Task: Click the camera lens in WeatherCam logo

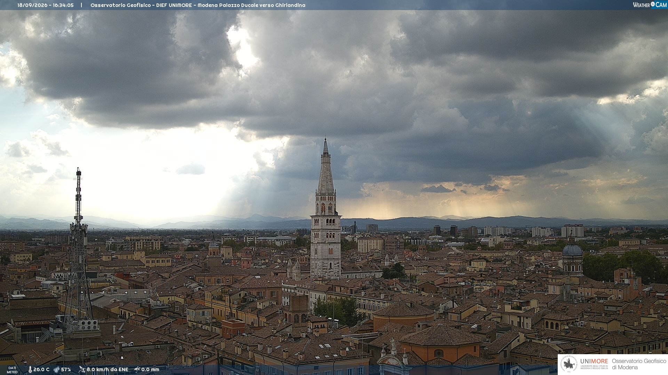Action: click(653, 4)
